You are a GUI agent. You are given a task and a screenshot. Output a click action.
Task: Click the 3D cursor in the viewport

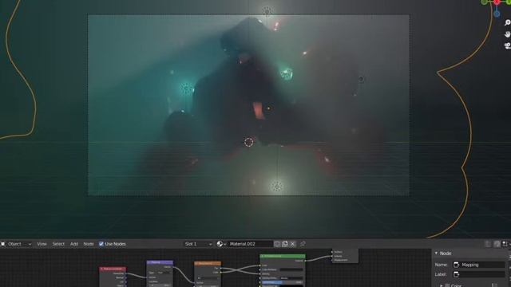coord(248,142)
